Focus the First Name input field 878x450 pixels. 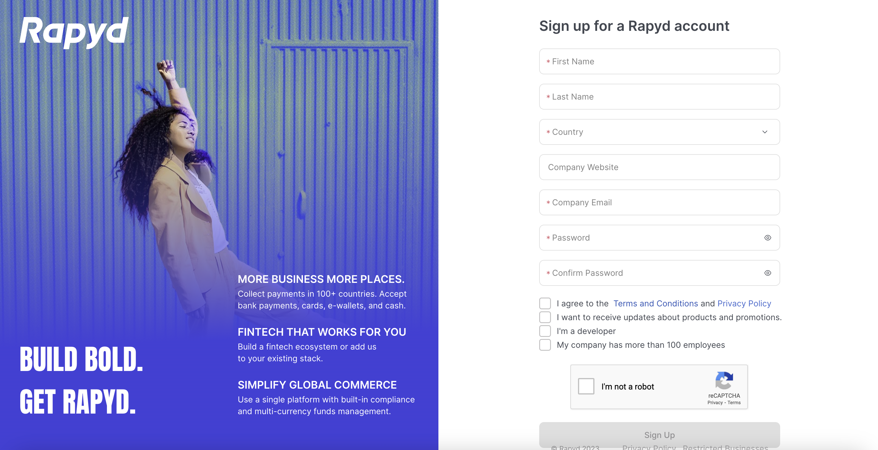coord(659,61)
